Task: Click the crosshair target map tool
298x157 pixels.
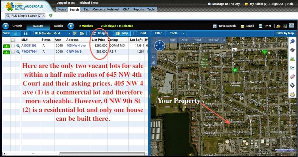Action: [292, 85]
